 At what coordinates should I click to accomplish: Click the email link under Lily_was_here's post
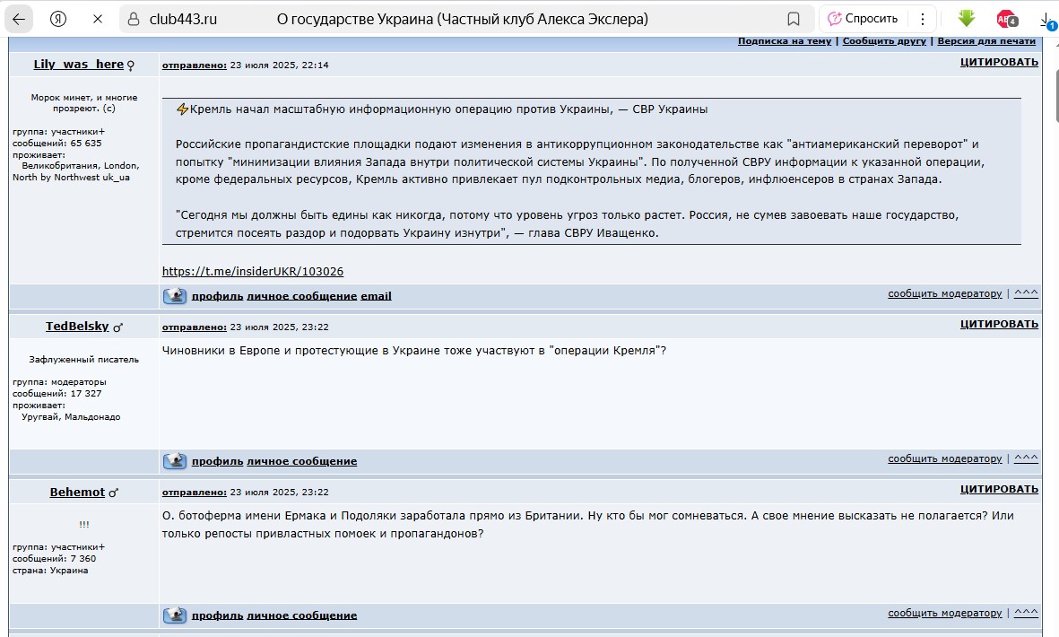(376, 296)
